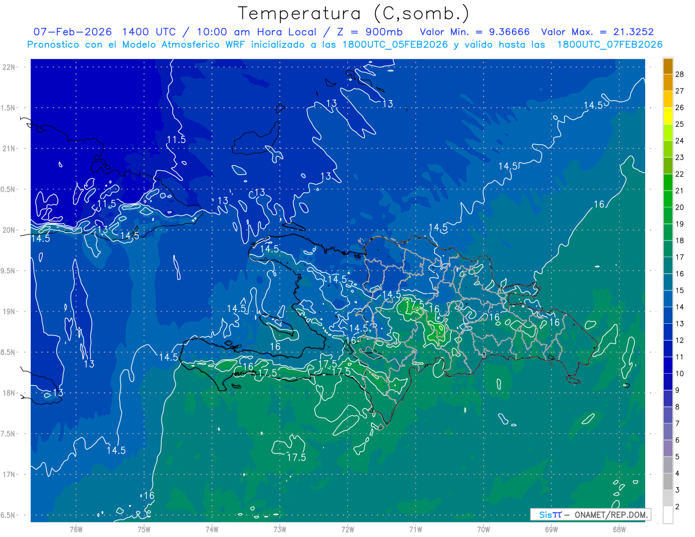Image resolution: width=695 pixels, height=537 pixels.
Task: Click the dark blue band between 10 and 11 on the color scale
Action: click(668, 365)
